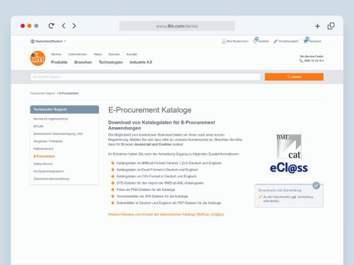354x265 pixels.
Task: Open ifm-Systemintegratoren sidebar link
Action: pyautogui.click(x=49, y=171)
